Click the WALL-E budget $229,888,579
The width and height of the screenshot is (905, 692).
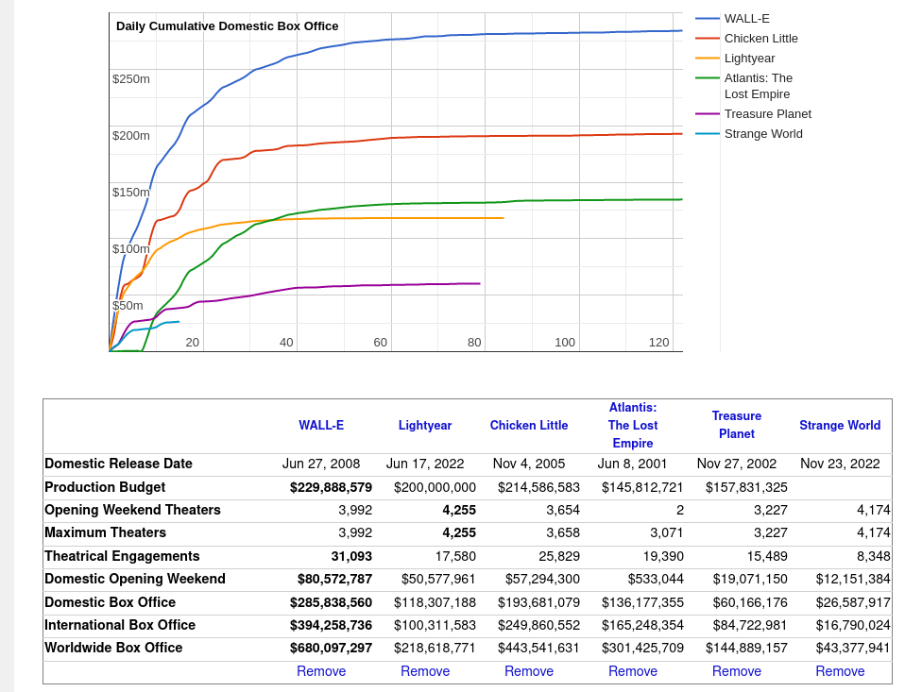pos(331,487)
